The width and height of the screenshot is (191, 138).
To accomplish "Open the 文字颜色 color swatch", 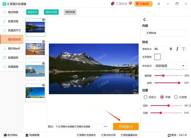I will [157, 57].
